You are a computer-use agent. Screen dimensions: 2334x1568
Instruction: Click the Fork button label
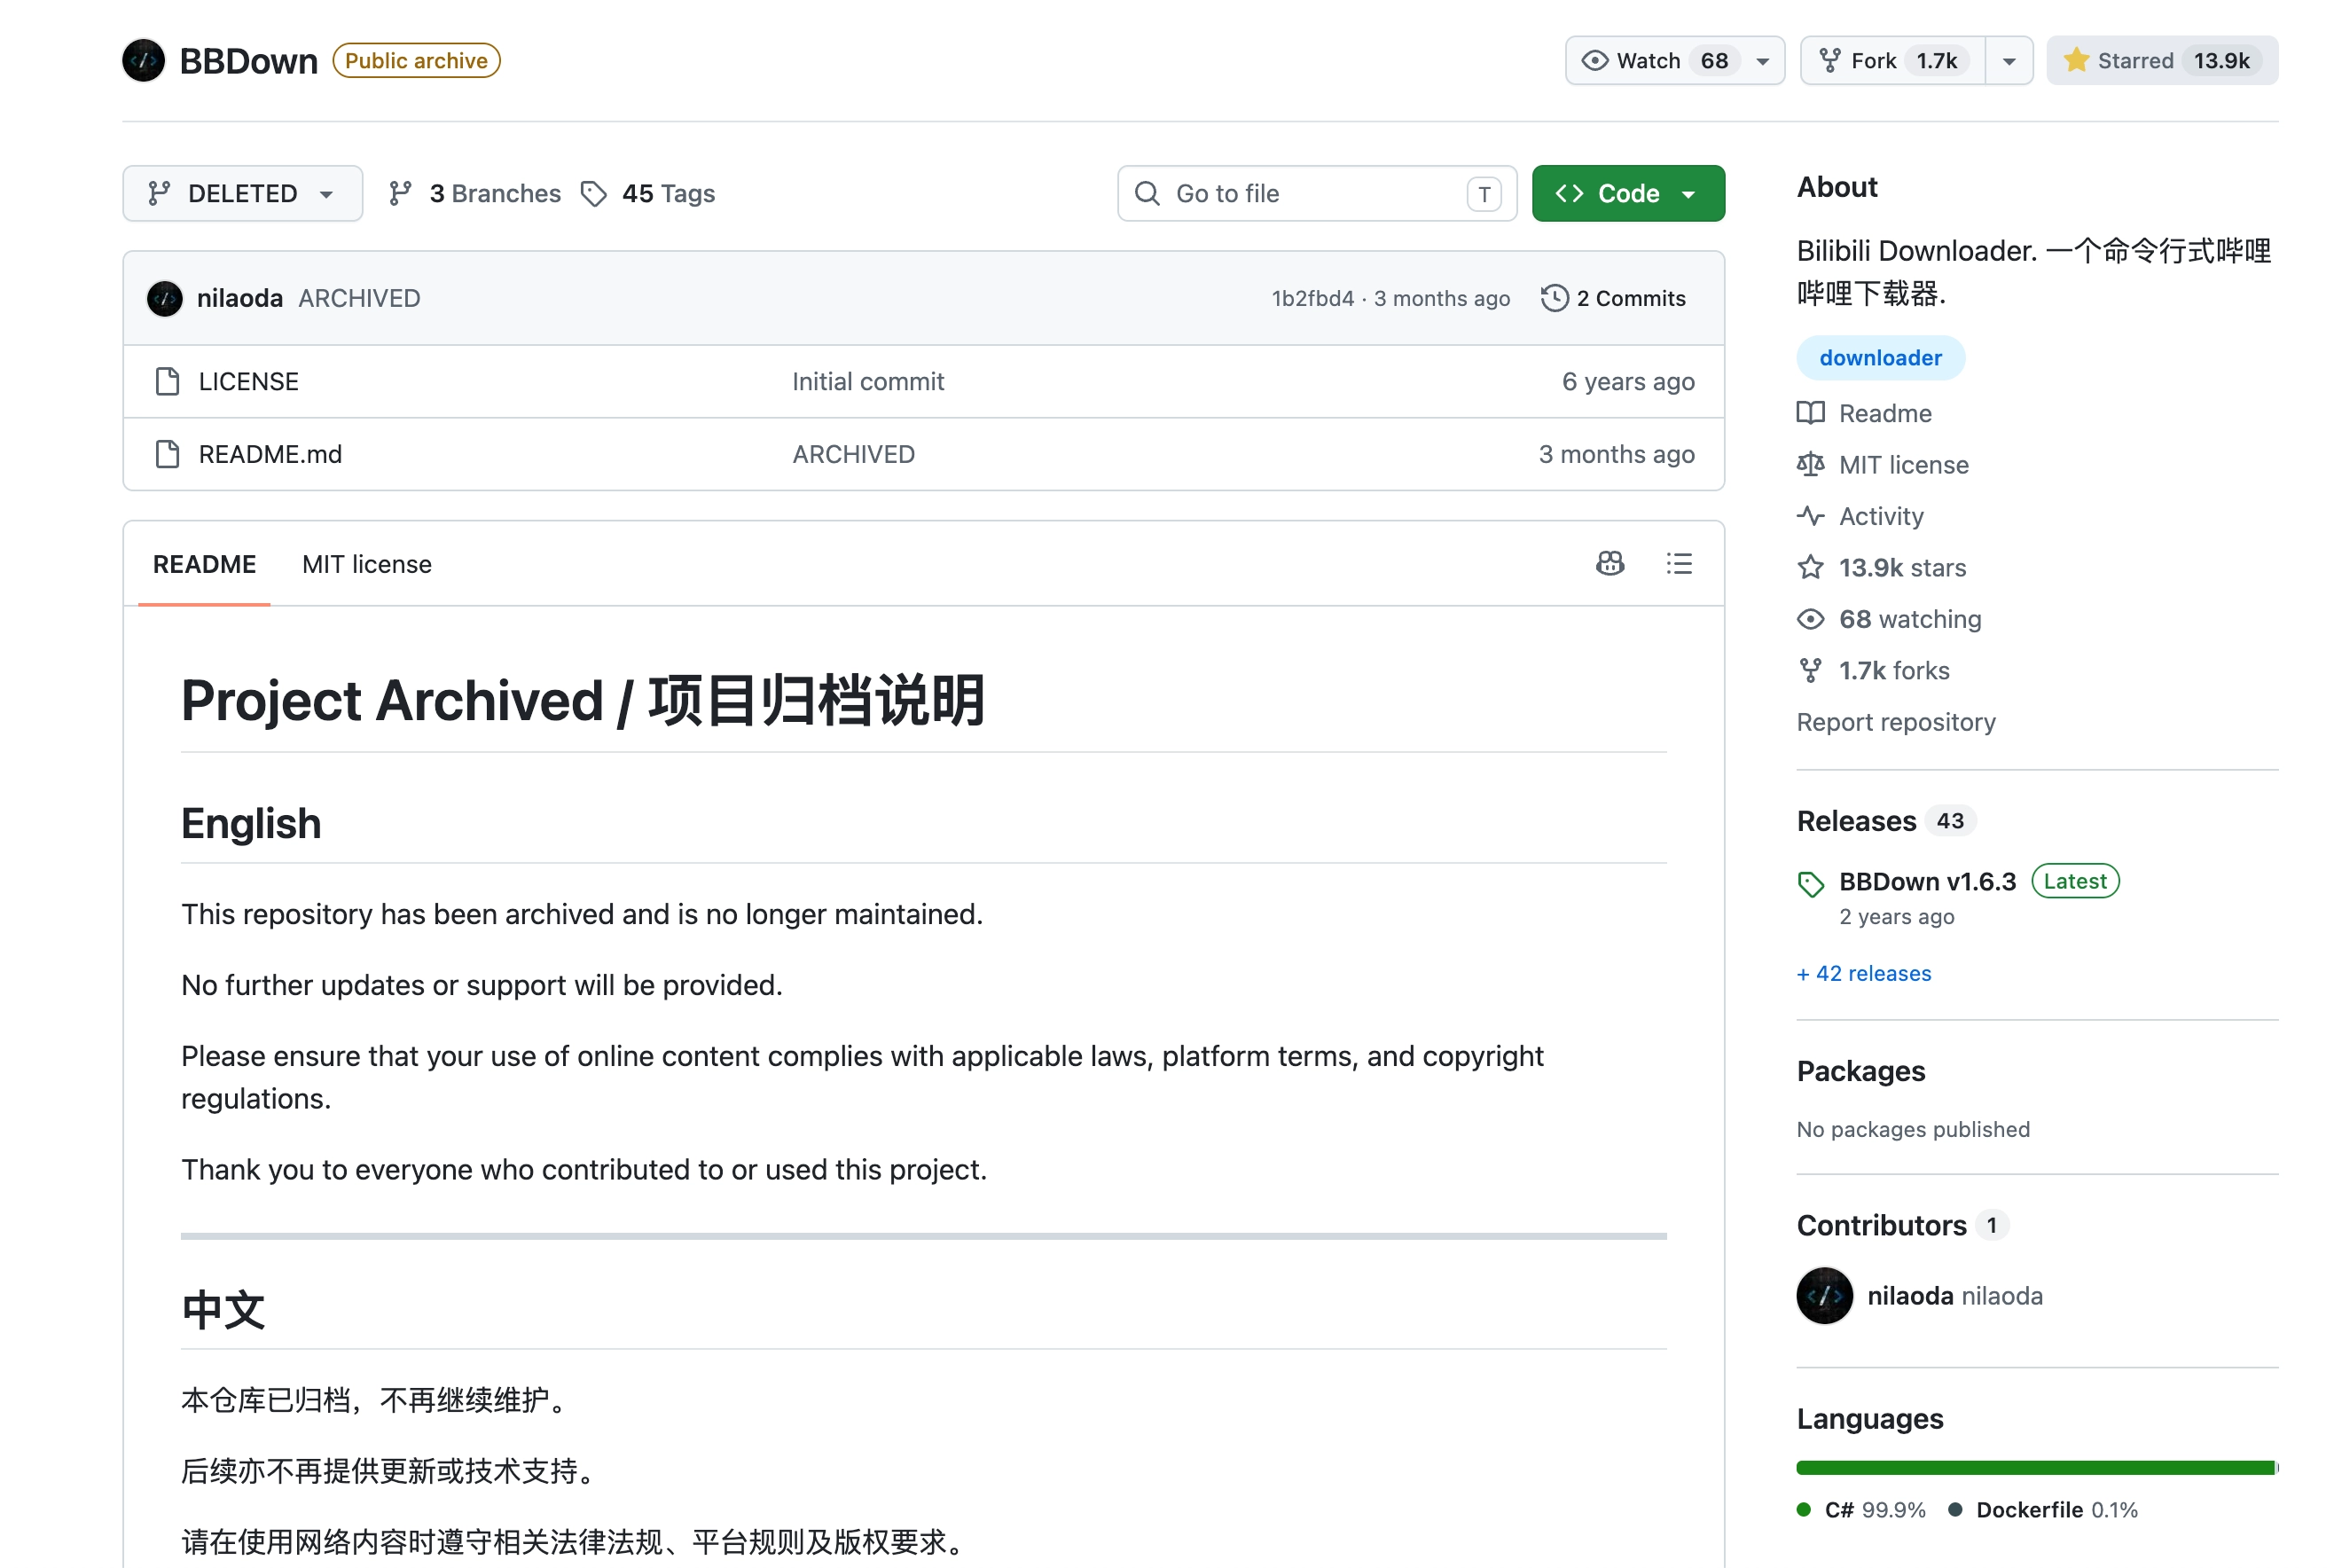[x=1873, y=61]
